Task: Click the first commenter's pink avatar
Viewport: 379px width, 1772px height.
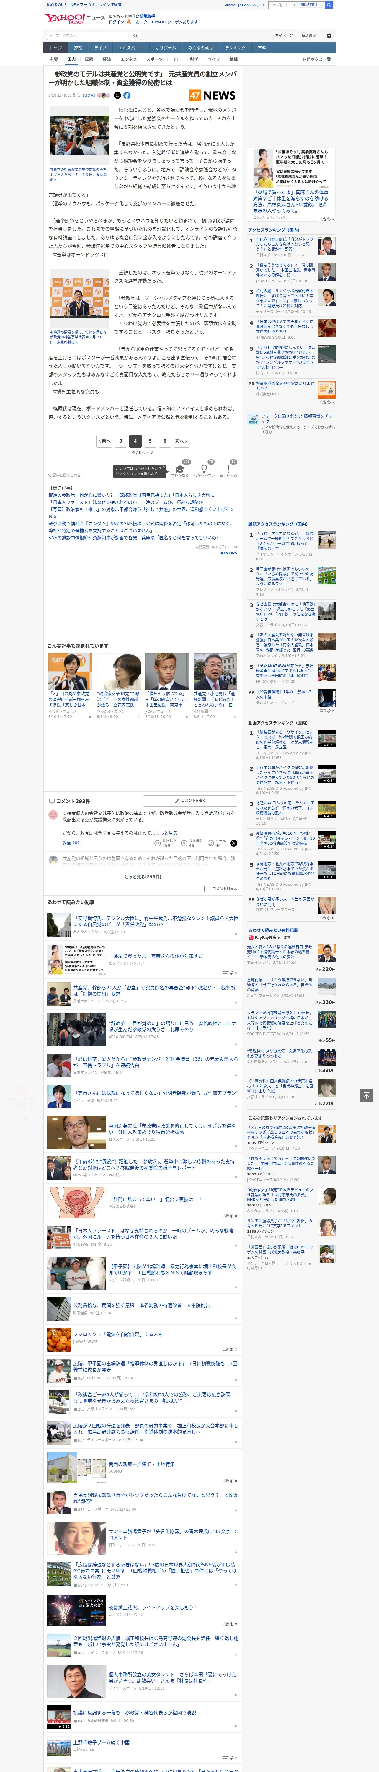Action: [x=53, y=815]
